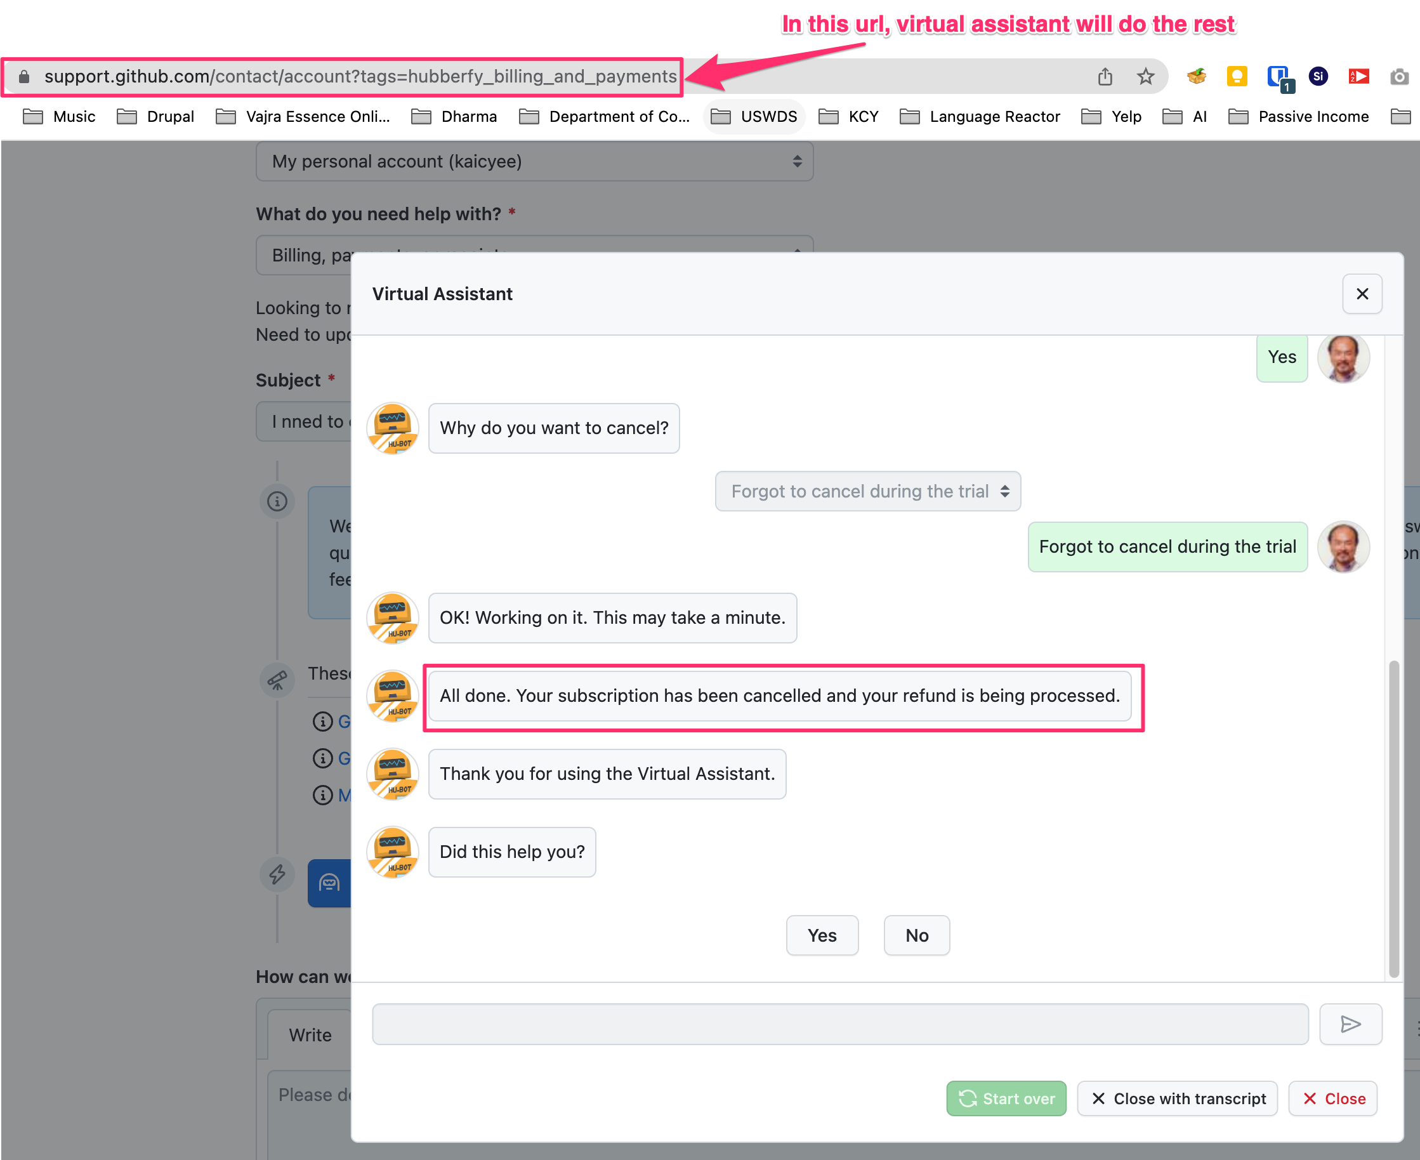
Task: Bookmark this page with the star icon
Action: tap(1145, 77)
